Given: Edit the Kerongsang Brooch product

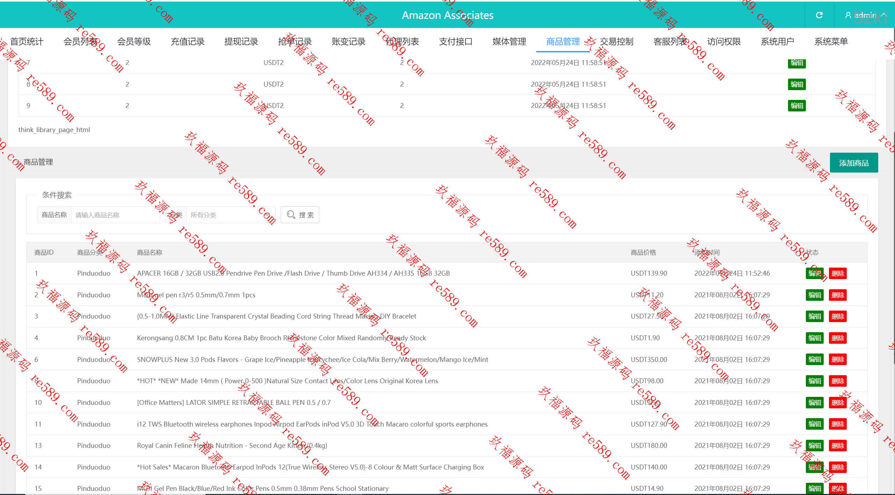Looking at the screenshot, I should [815, 338].
